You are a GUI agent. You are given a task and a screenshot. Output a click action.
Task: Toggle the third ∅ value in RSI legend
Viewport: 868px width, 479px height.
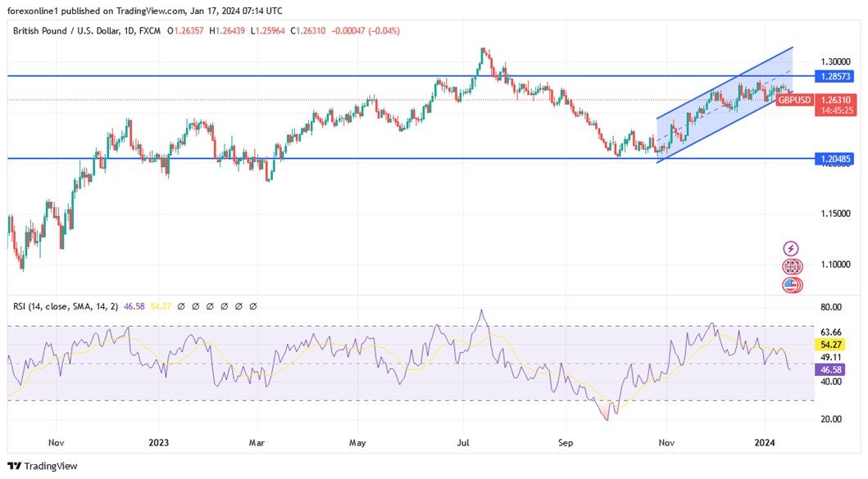[210, 306]
